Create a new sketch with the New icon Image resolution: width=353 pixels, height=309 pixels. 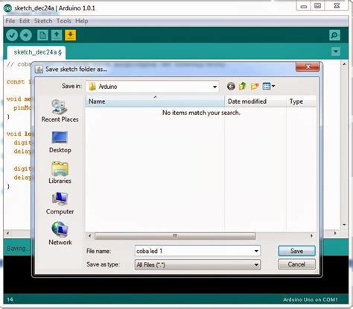(42, 35)
